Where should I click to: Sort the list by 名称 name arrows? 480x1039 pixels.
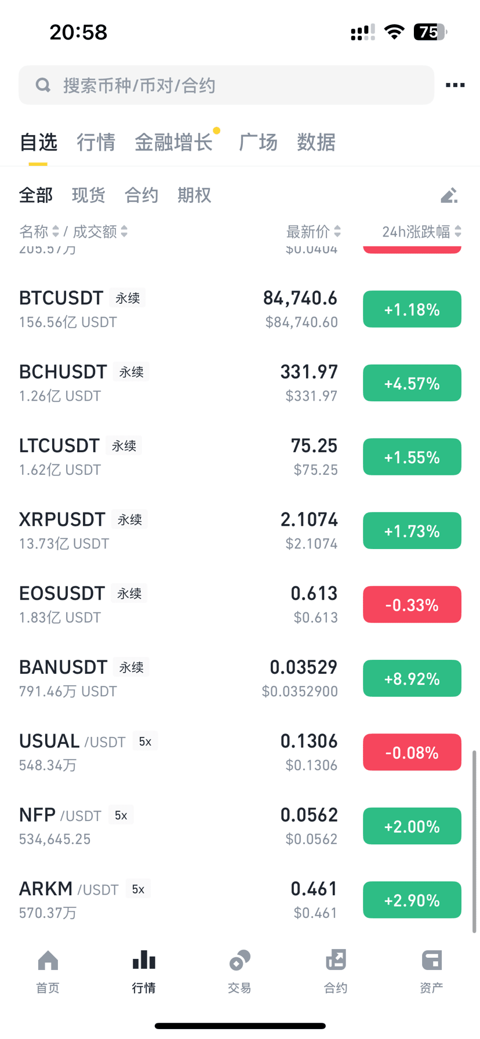pyautogui.click(x=56, y=231)
